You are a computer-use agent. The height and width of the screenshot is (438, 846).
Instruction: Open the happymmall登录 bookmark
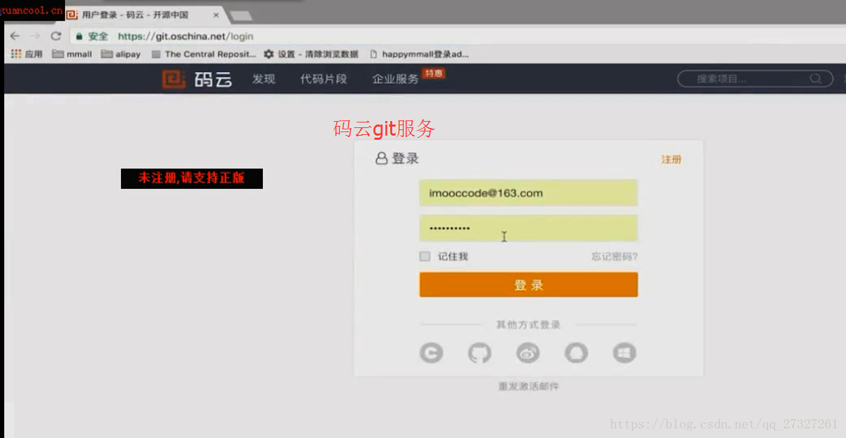[419, 54]
